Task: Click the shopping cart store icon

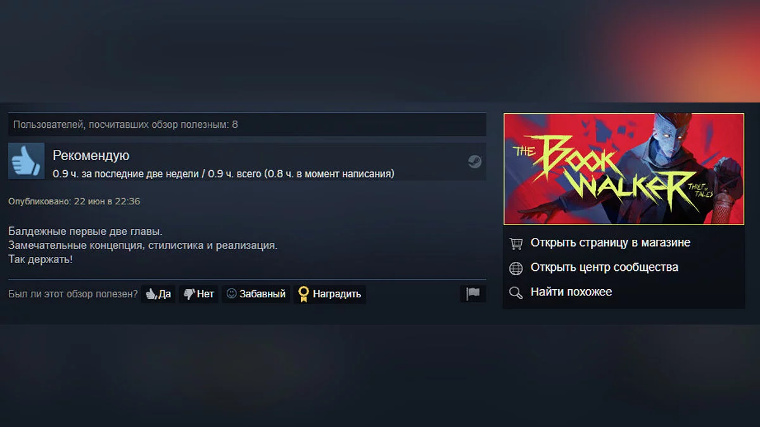Action: (x=516, y=244)
